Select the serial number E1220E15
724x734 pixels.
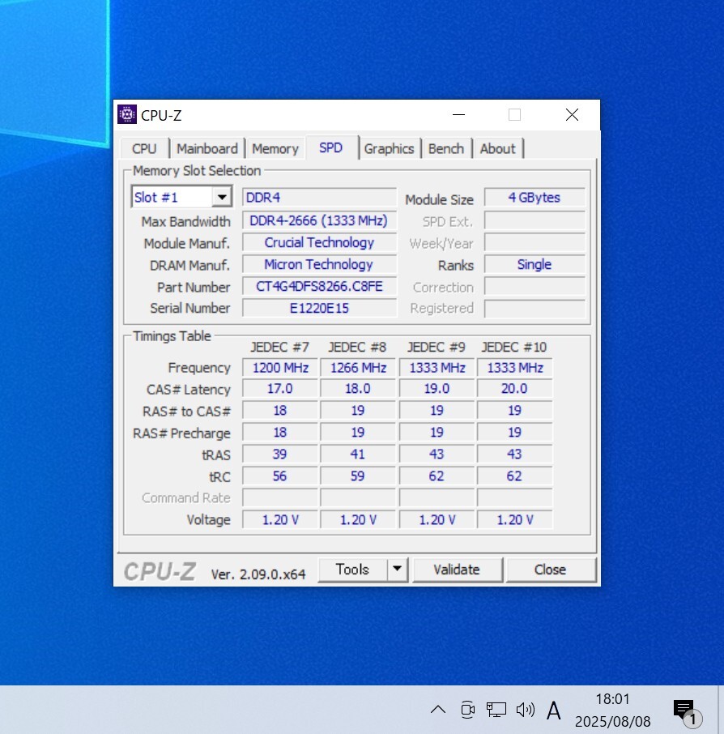coord(319,309)
